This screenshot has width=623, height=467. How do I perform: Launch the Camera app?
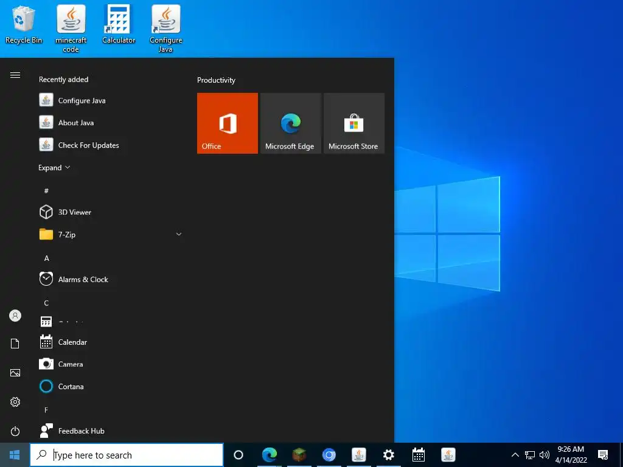[111, 364]
